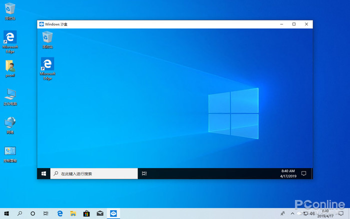Click the Sandbox Start button
The height and width of the screenshot is (219, 350).
44,173
